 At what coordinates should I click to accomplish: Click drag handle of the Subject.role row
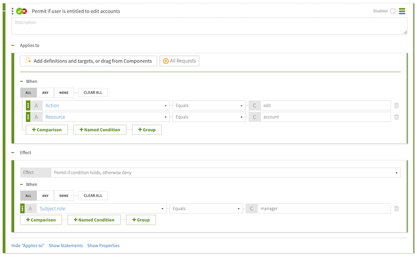pos(23,209)
